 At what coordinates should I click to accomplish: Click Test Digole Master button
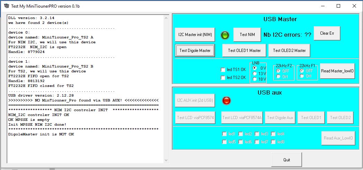point(195,51)
